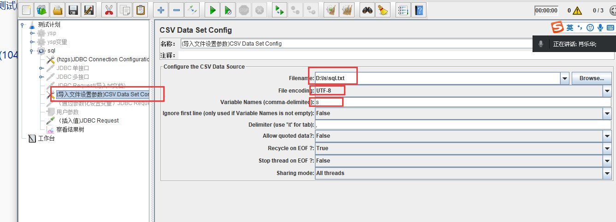Select the ysp tree item
Image resolution: width=616 pixels, height=222 pixels.
[x=52, y=33]
